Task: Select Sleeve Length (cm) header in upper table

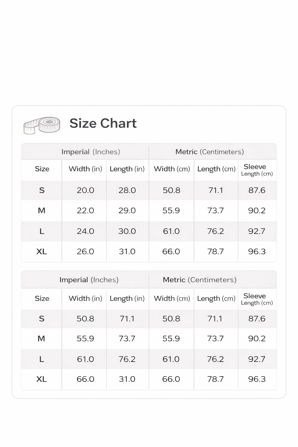Action: coord(257,170)
